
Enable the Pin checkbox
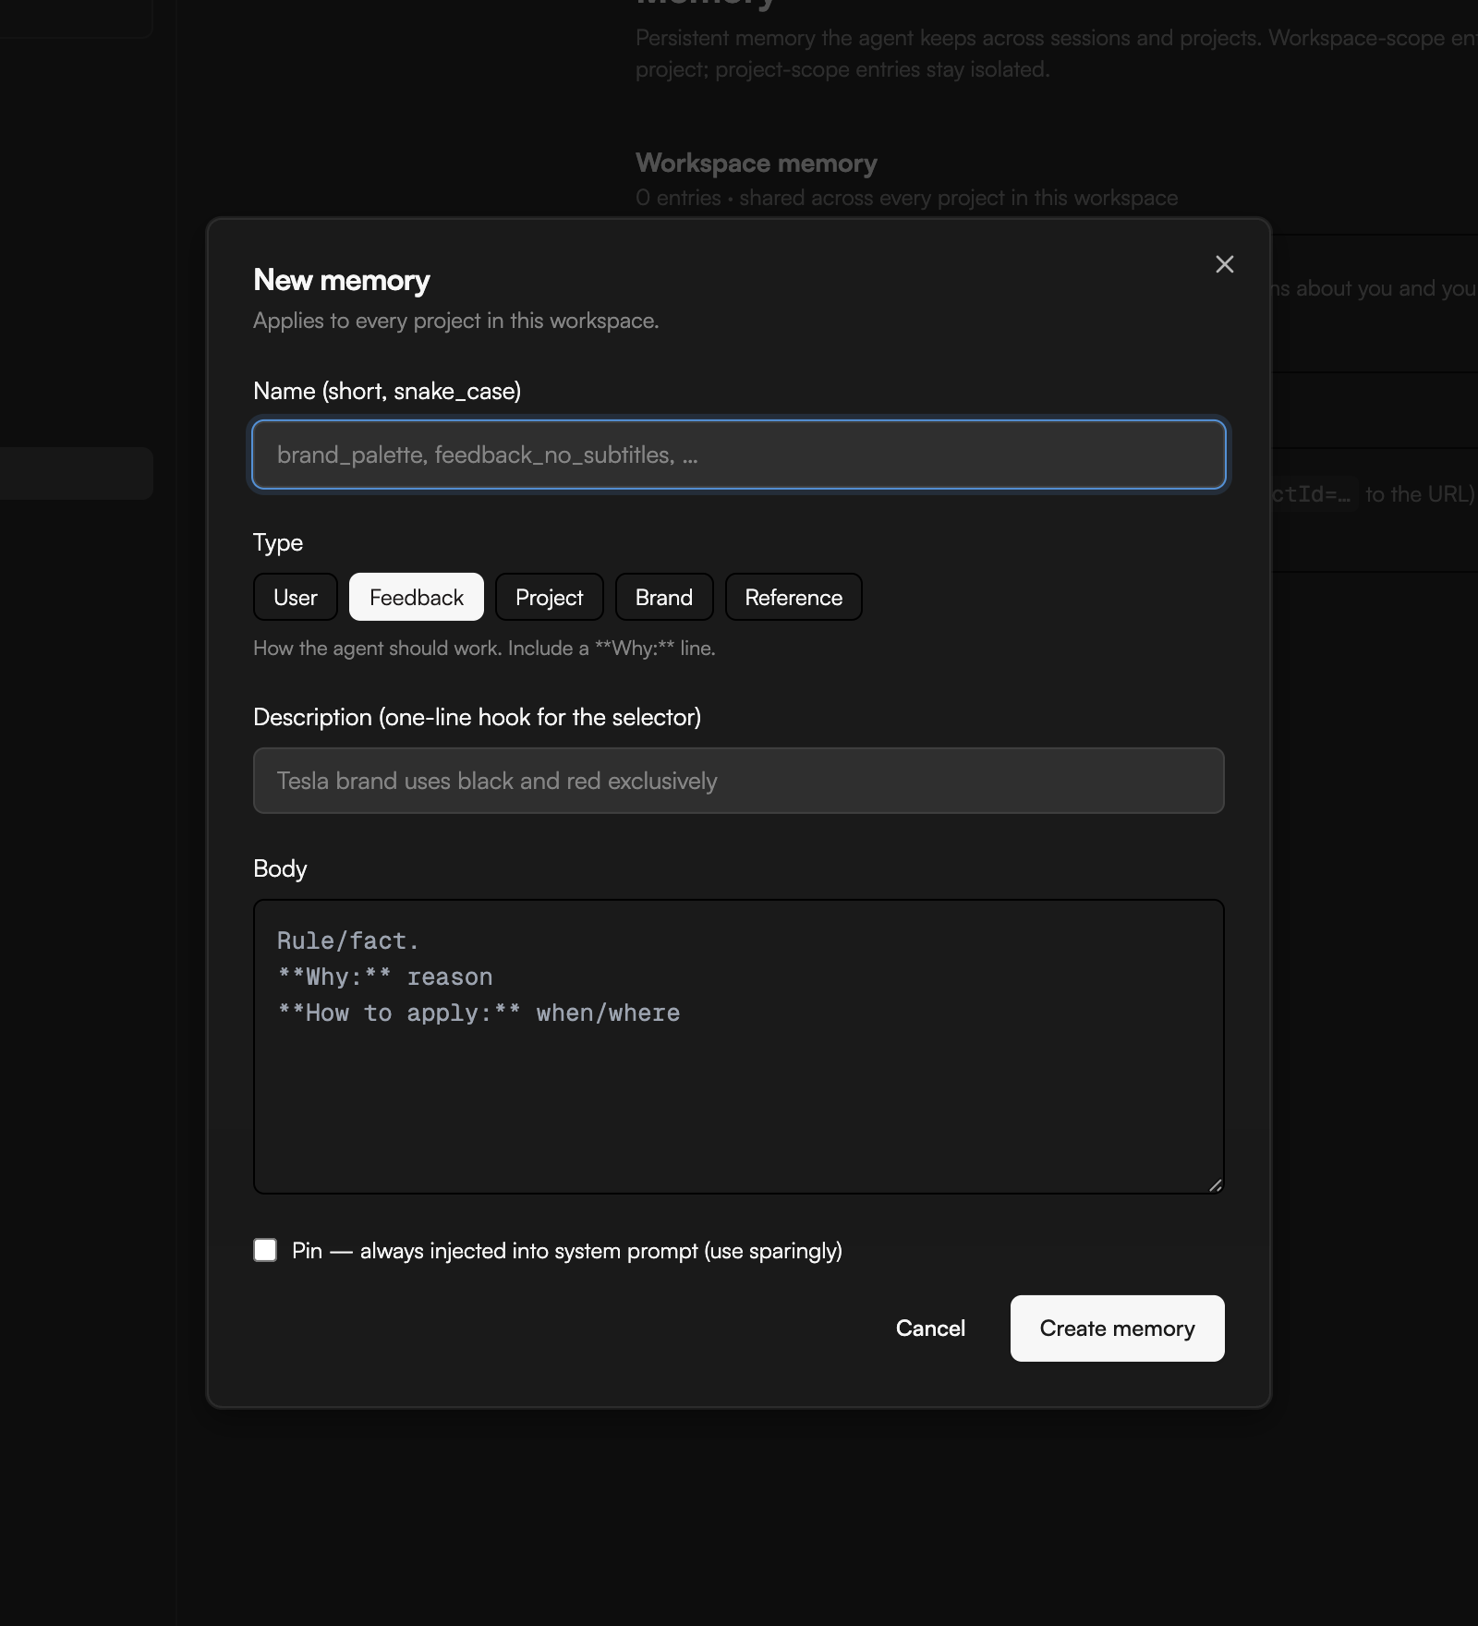pos(265,1250)
